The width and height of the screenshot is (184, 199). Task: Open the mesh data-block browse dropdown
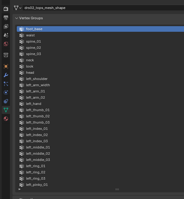[x=18, y=8]
